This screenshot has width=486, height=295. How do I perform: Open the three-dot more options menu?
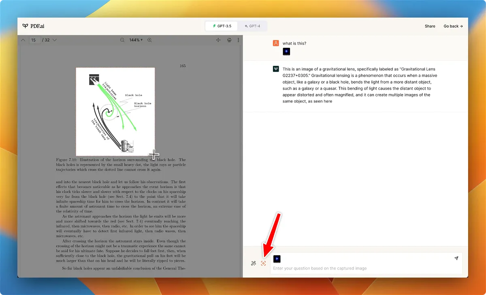[238, 40]
